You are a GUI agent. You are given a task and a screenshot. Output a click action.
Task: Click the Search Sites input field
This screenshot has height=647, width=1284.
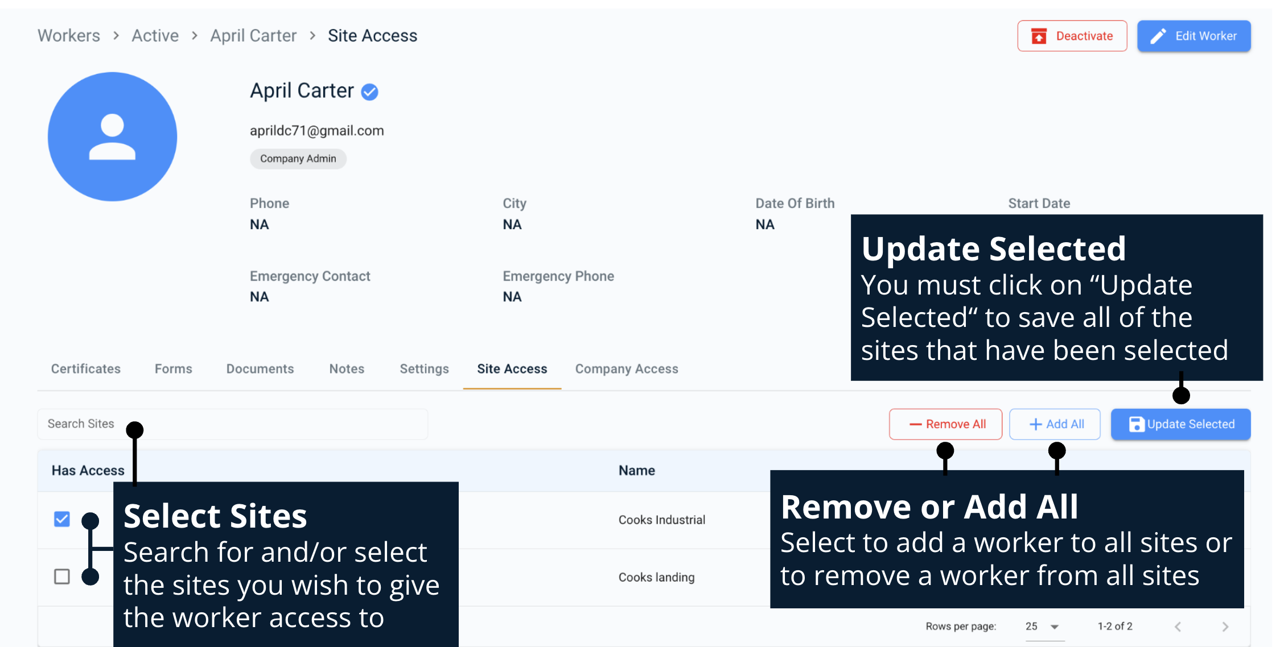[171, 424]
